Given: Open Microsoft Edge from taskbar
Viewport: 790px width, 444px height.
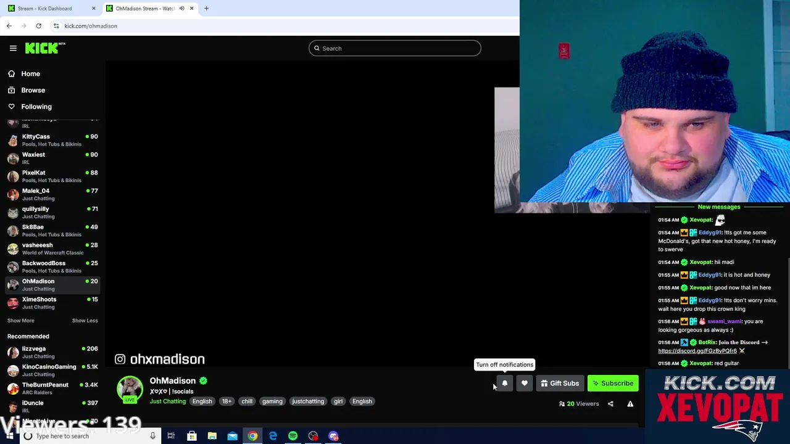Looking at the screenshot, I should tap(273, 436).
